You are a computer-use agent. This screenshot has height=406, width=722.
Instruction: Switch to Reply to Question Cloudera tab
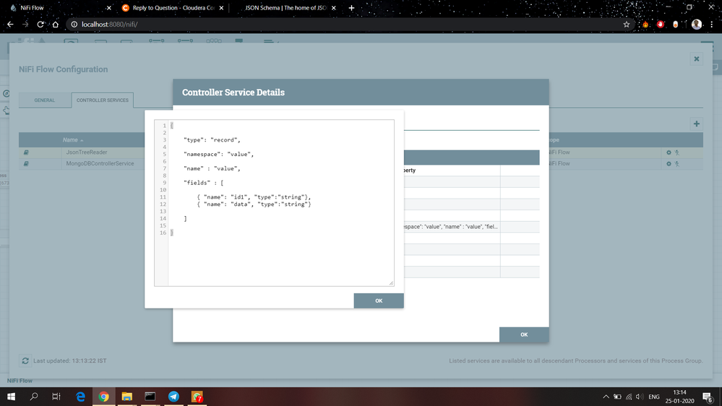coord(173,8)
